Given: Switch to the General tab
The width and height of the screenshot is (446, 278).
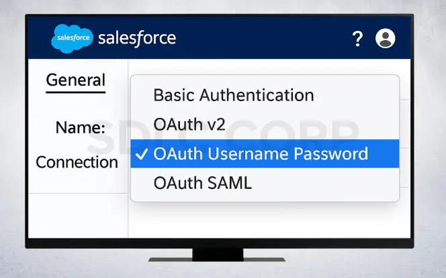Looking at the screenshot, I should [76, 80].
